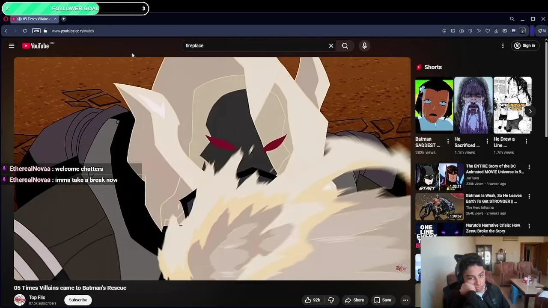Viewport: 548px width, 308px height.
Task: Open the YouTube hamburger guide menu
Action: [x=12, y=46]
